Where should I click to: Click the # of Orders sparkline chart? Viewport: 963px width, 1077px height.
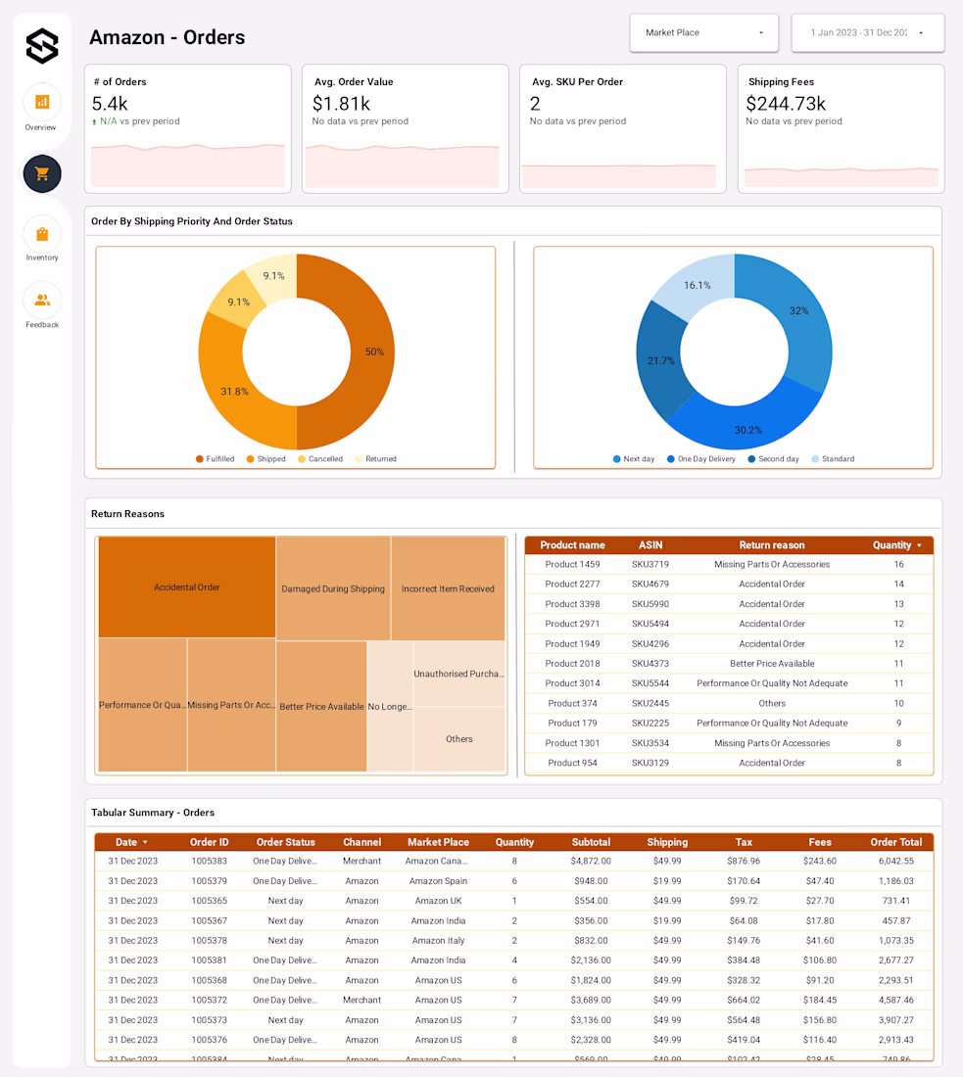188,165
